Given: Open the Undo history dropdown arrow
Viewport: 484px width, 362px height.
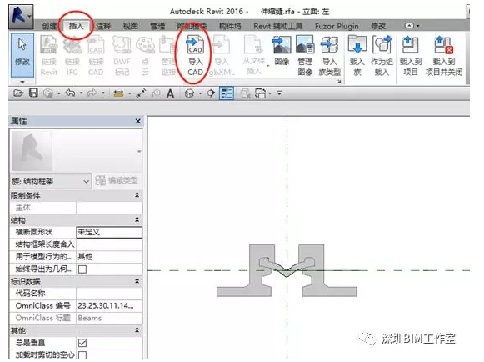Looking at the screenshot, I should pos(81,93).
